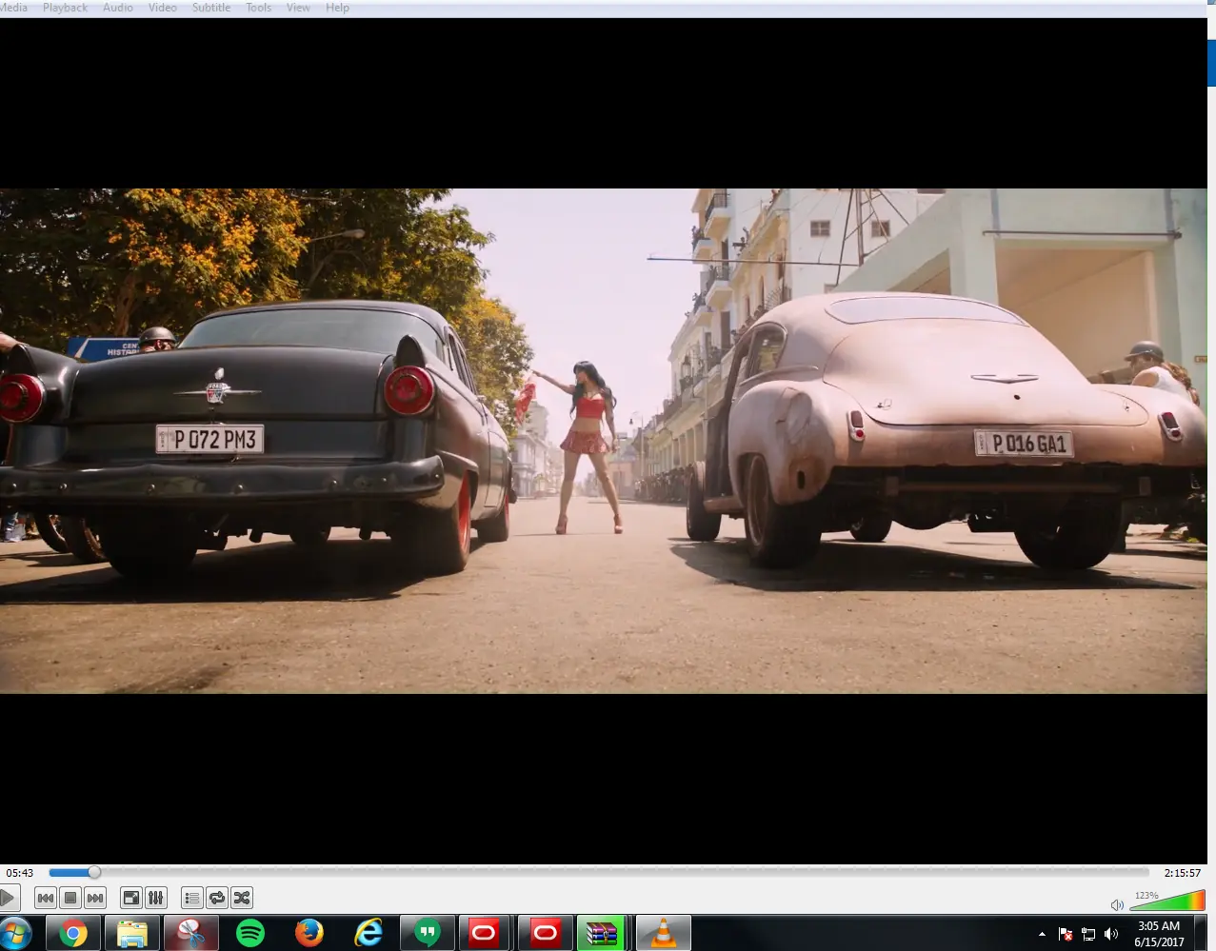Toggle the loop repeat mode

tap(217, 898)
